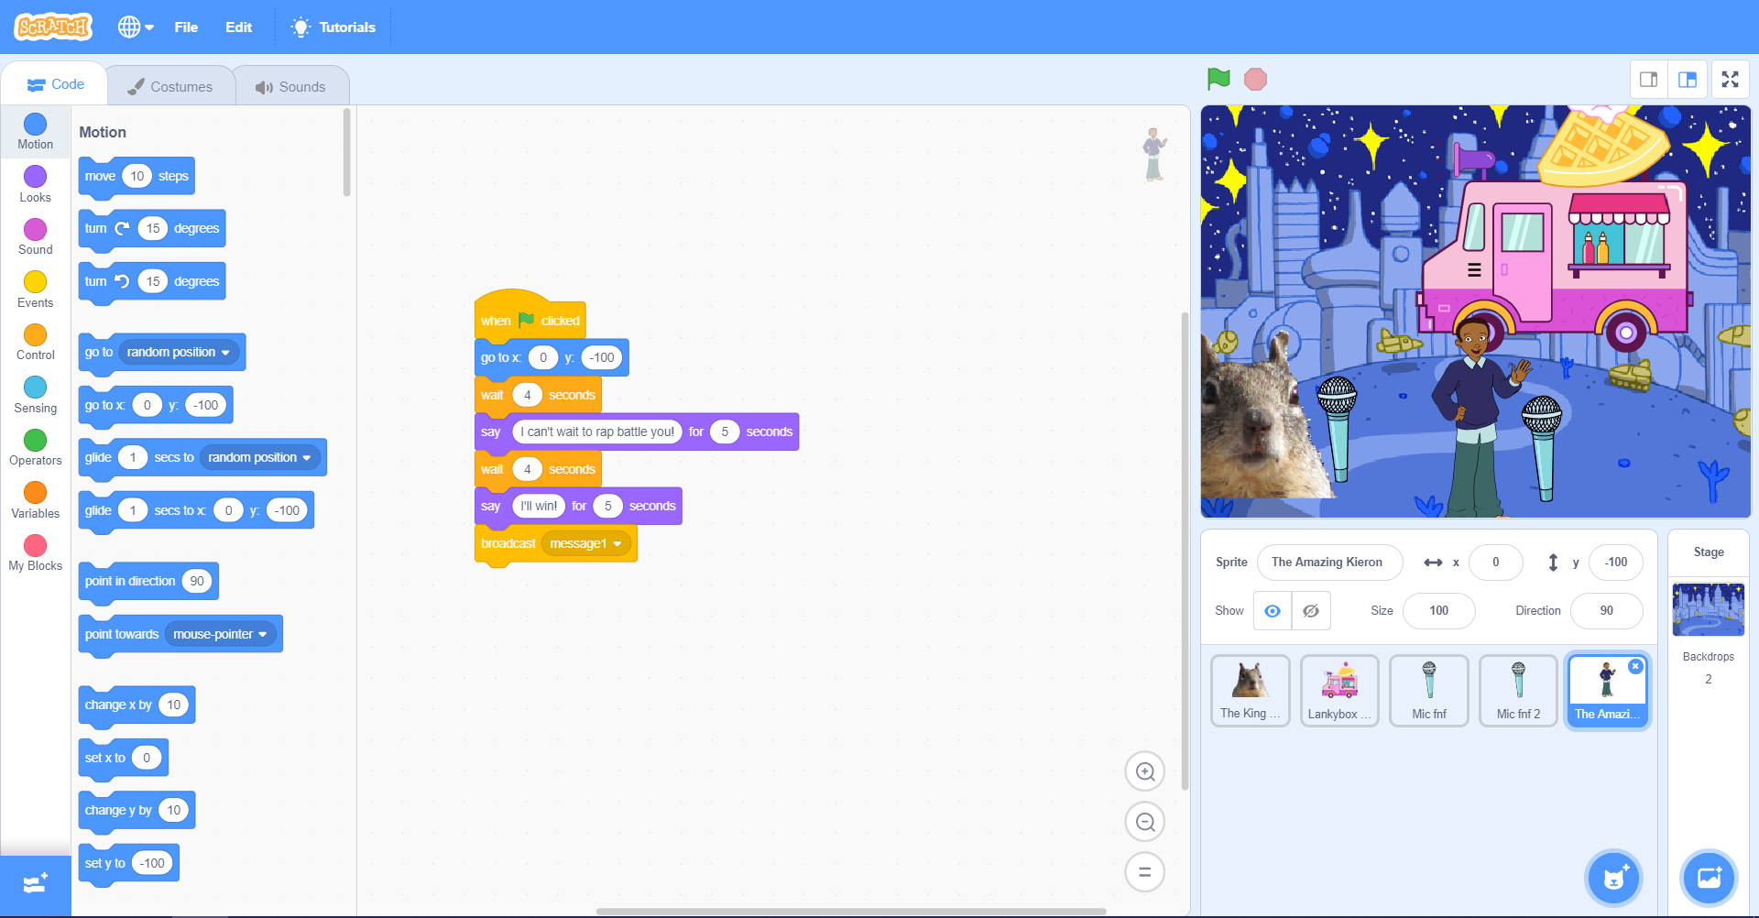Switch to the Costumes tab
This screenshot has height=918, width=1759.
tap(170, 86)
